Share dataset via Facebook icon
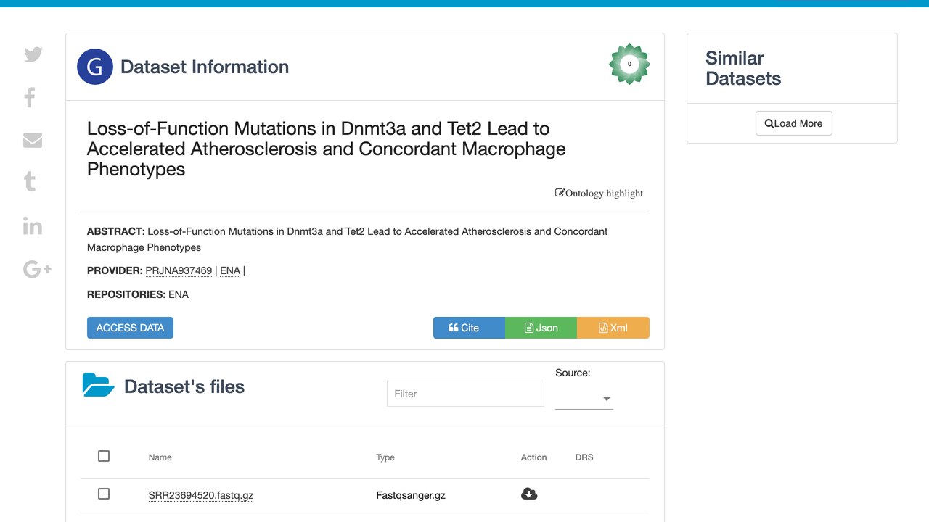 (30, 97)
